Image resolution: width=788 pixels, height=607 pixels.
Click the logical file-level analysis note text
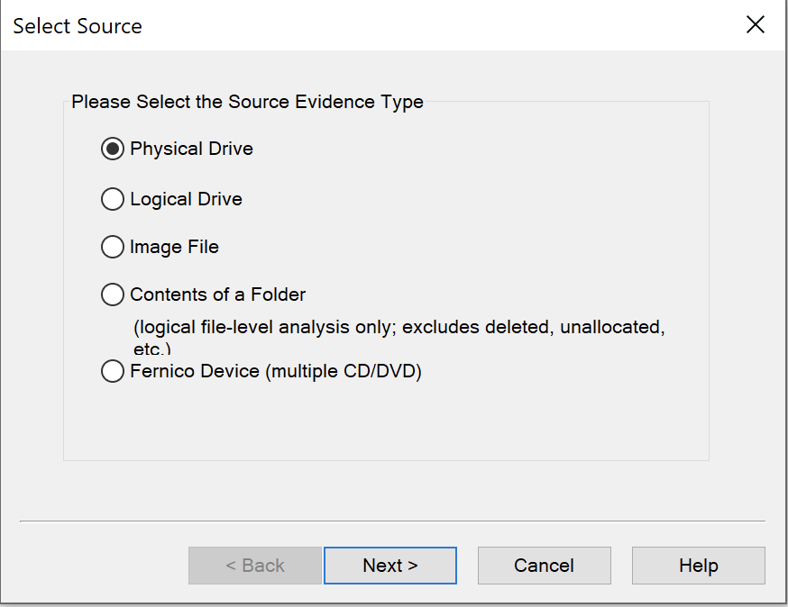pyautogui.click(x=399, y=337)
